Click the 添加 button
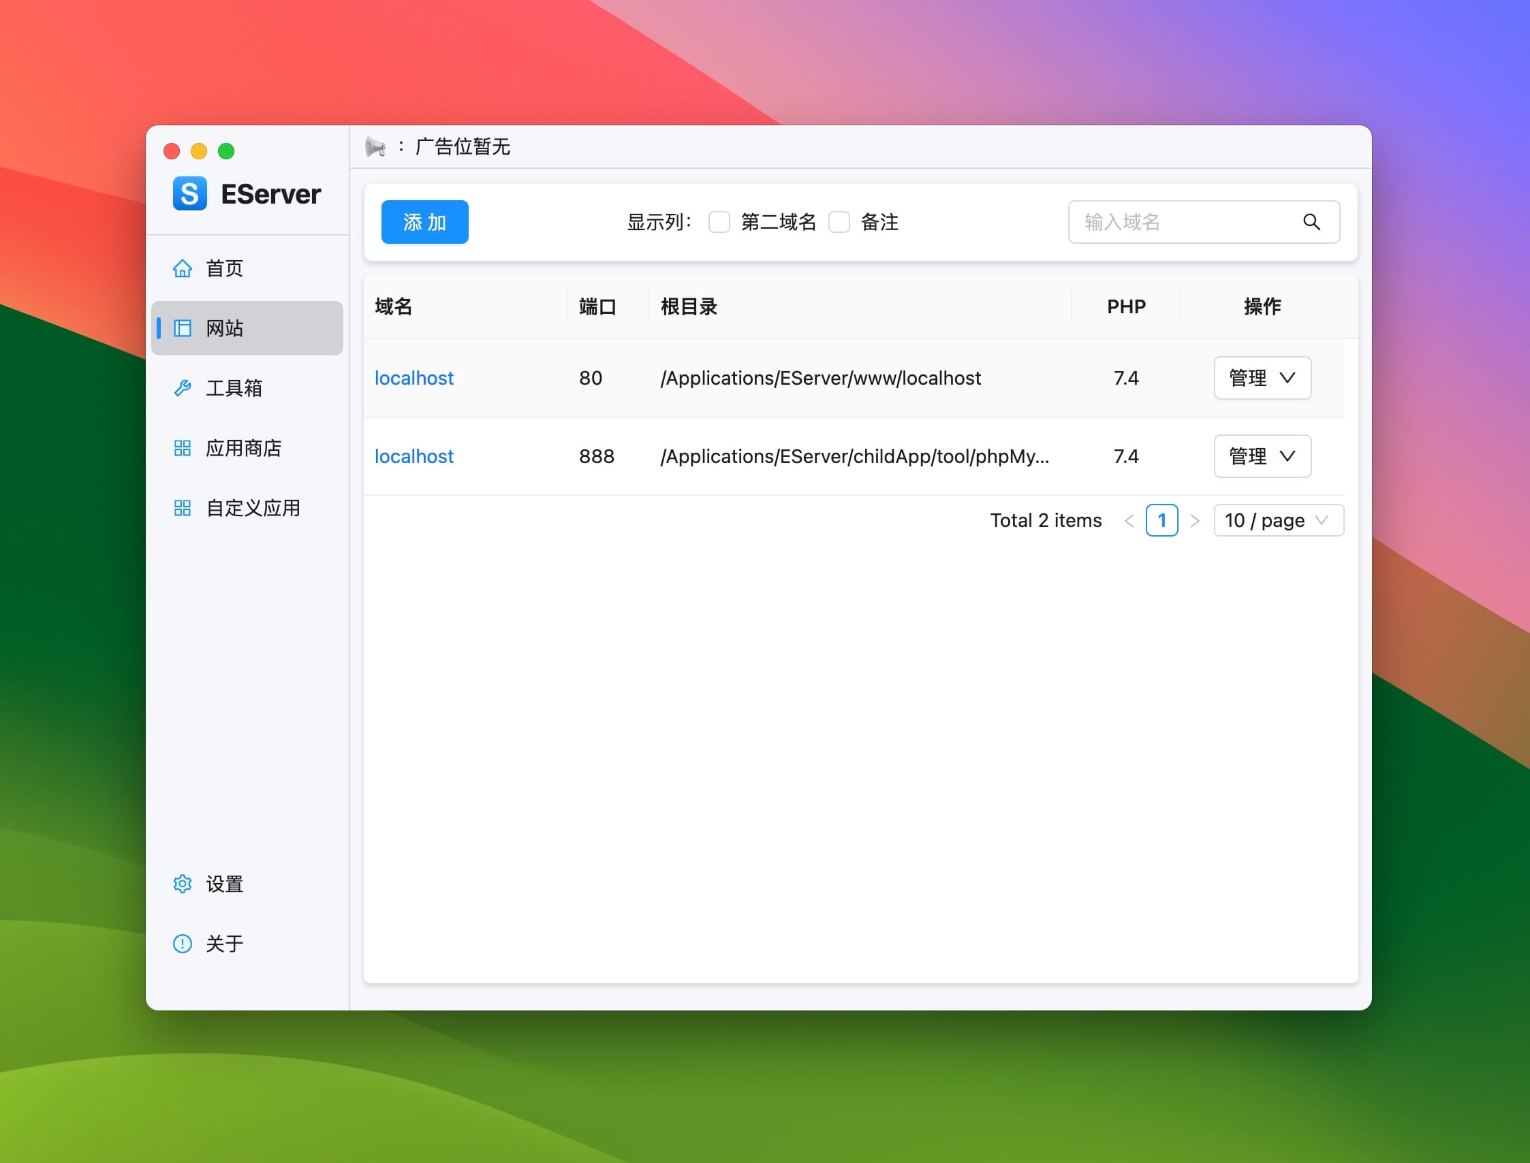 click(x=424, y=222)
